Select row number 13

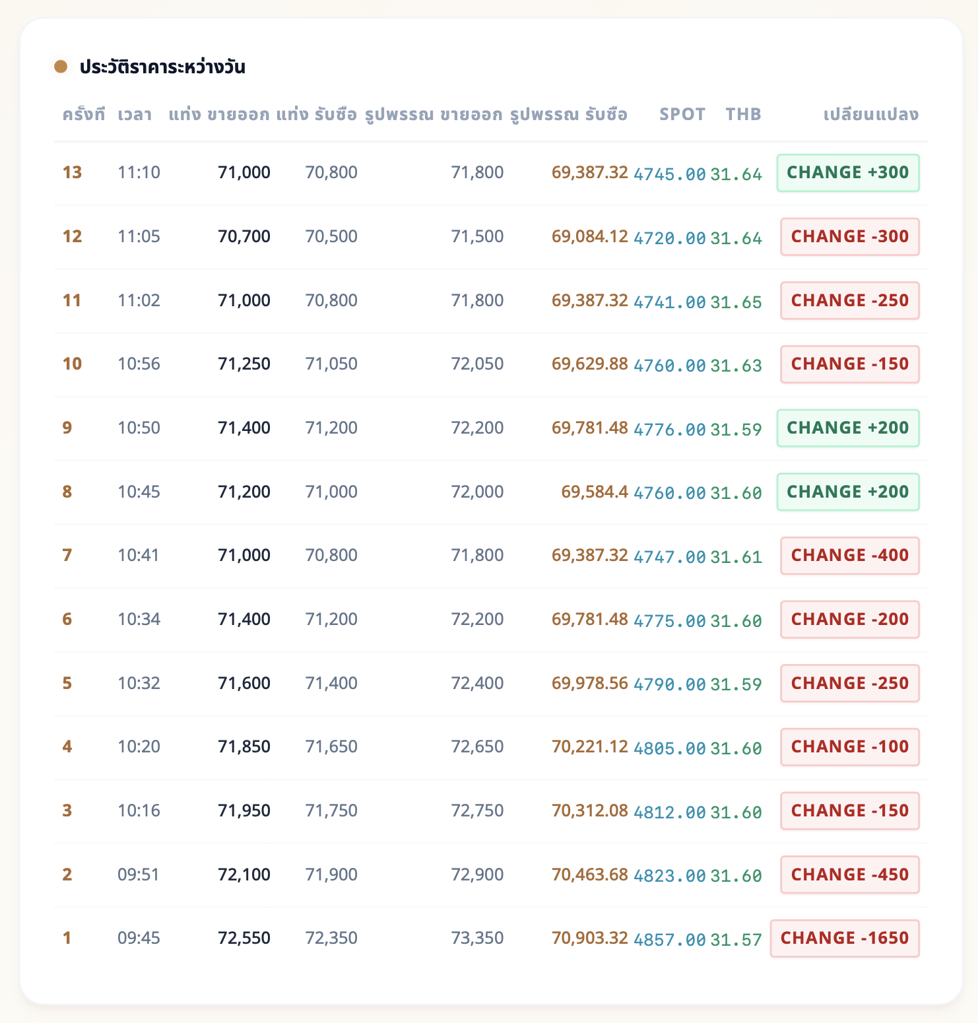point(72,173)
